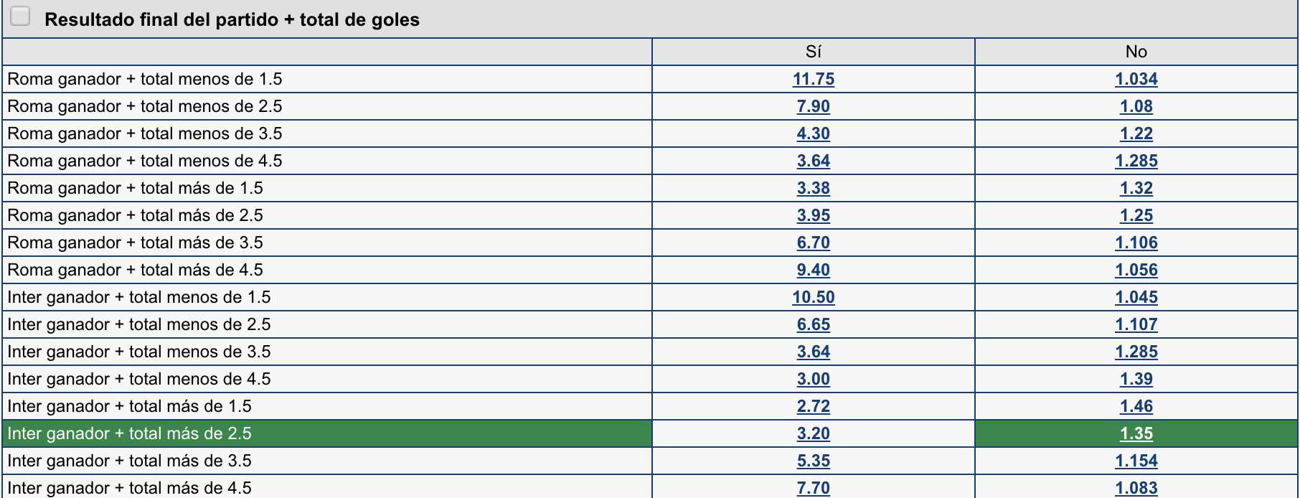The height and width of the screenshot is (498, 1300).
Task: Pick Sí odds 4.30 for Roma menos de 3.5
Action: coord(813,133)
